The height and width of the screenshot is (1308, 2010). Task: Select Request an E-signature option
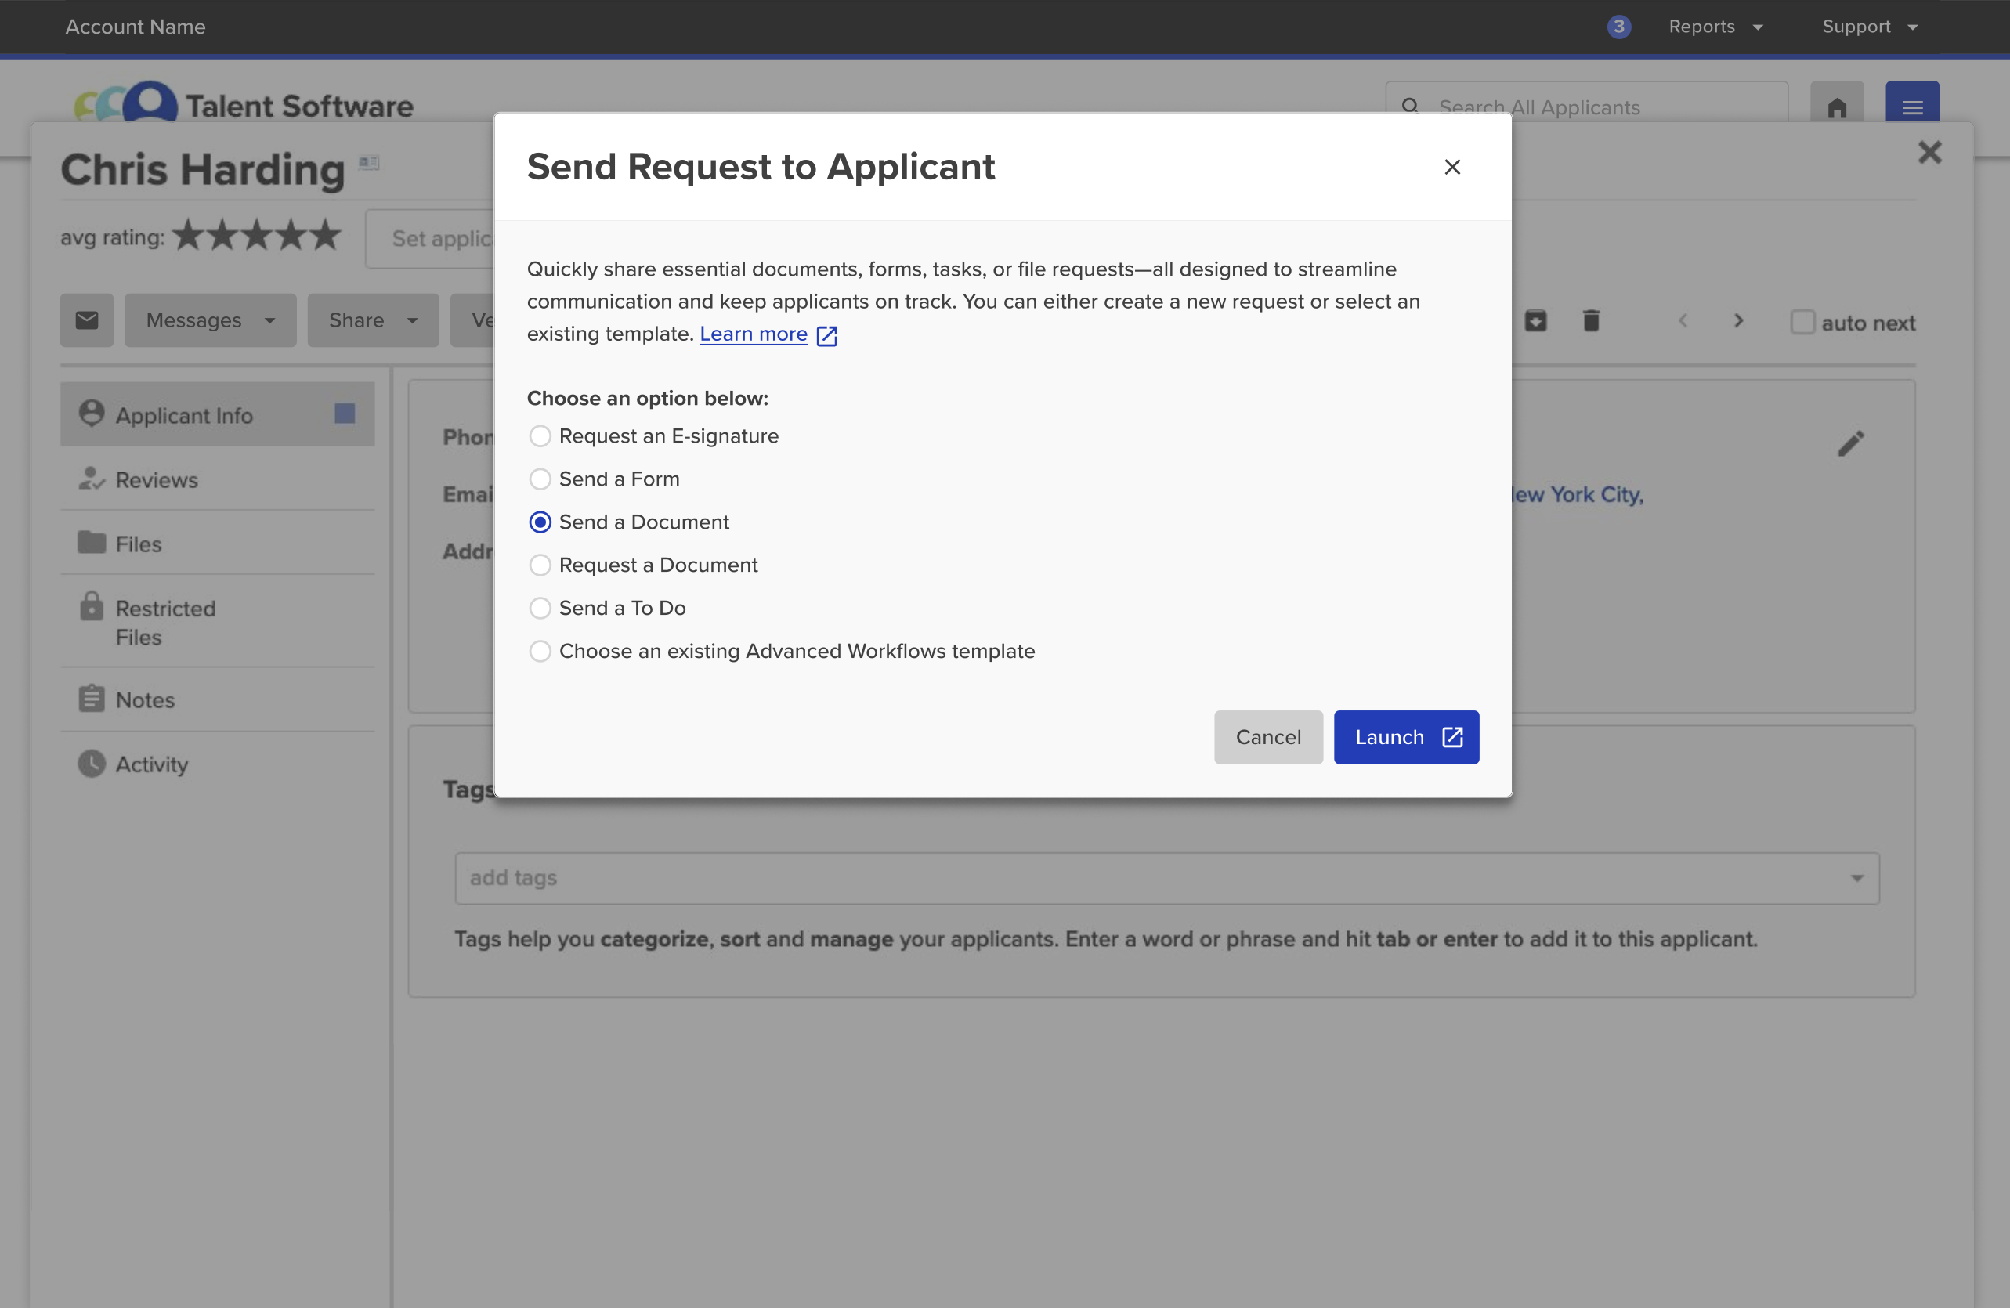540,435
